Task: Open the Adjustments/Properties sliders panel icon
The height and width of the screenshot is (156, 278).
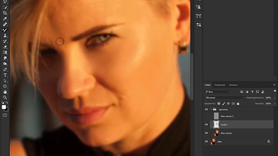Action: (199, 25)
